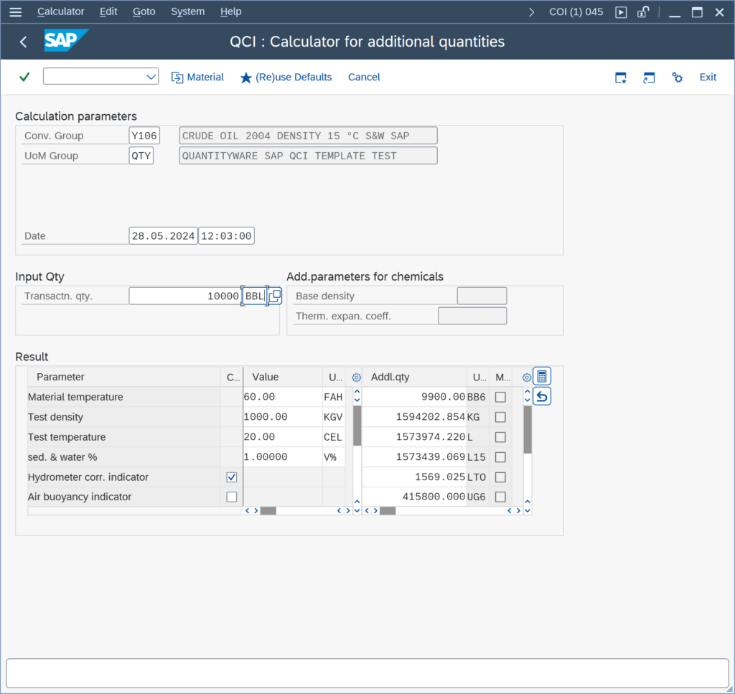Viewport: 735px width, 694px height.
Task: Click the Addl.qty cell 1594202.854
Action: point(414,417)
